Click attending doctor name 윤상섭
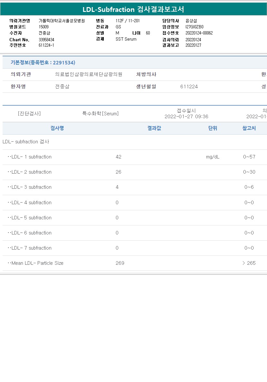 pyautogui.click(x=191, y=21)
